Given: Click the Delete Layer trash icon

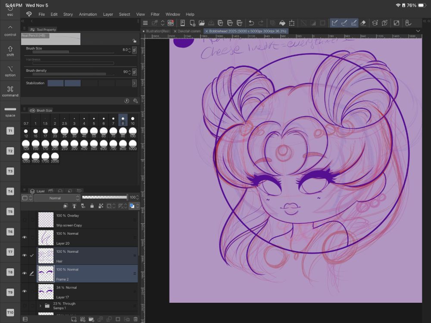Looking at the screenshot, I should coord(135,320).
